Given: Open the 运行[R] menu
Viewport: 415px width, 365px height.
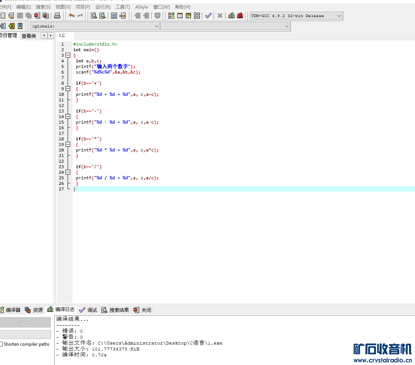Looking at the screenshot, I should tap(103, 7).
